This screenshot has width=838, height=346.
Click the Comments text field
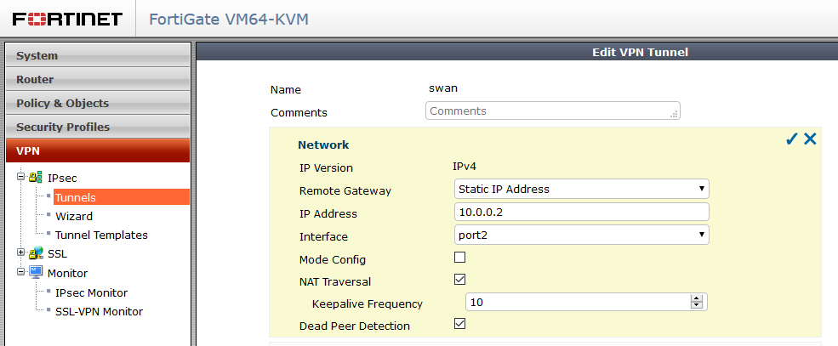[552, 111]
